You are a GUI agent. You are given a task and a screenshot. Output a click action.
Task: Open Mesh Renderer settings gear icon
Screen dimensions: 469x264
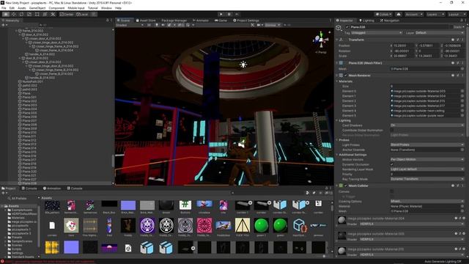458,76
